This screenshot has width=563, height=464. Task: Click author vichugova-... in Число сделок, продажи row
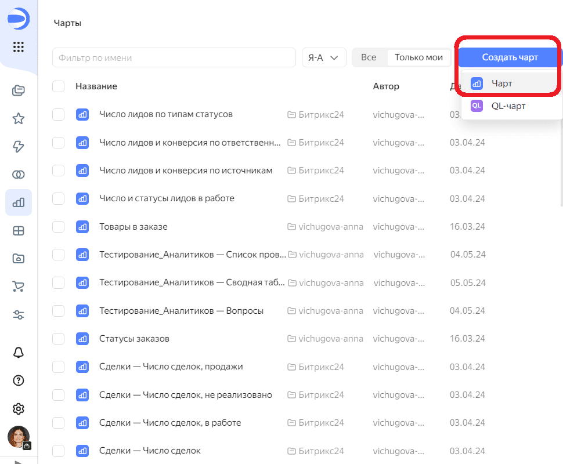pyautogui.click(x=399, y=367)
